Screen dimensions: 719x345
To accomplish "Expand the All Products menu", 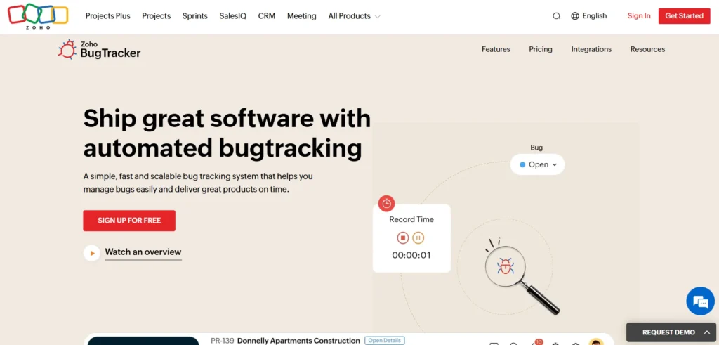I will [x=354, y=16].
